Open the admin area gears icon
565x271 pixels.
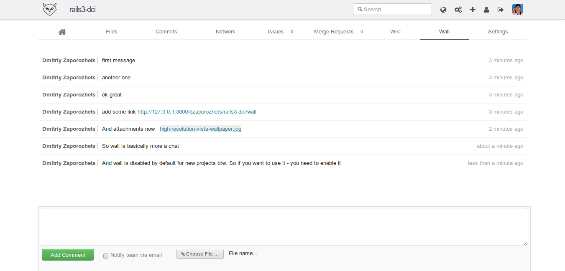click(458, 9)
